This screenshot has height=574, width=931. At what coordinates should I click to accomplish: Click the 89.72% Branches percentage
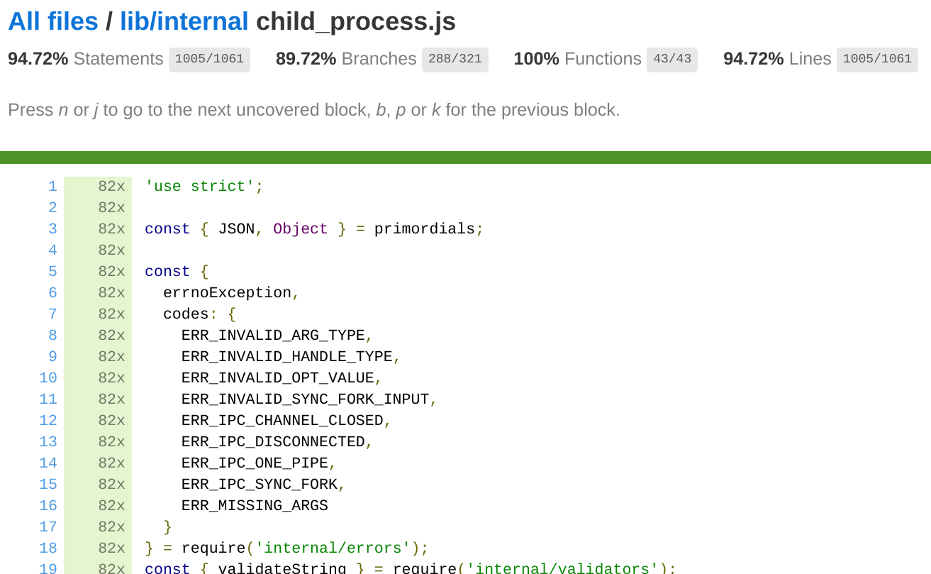tap(306, 59)
